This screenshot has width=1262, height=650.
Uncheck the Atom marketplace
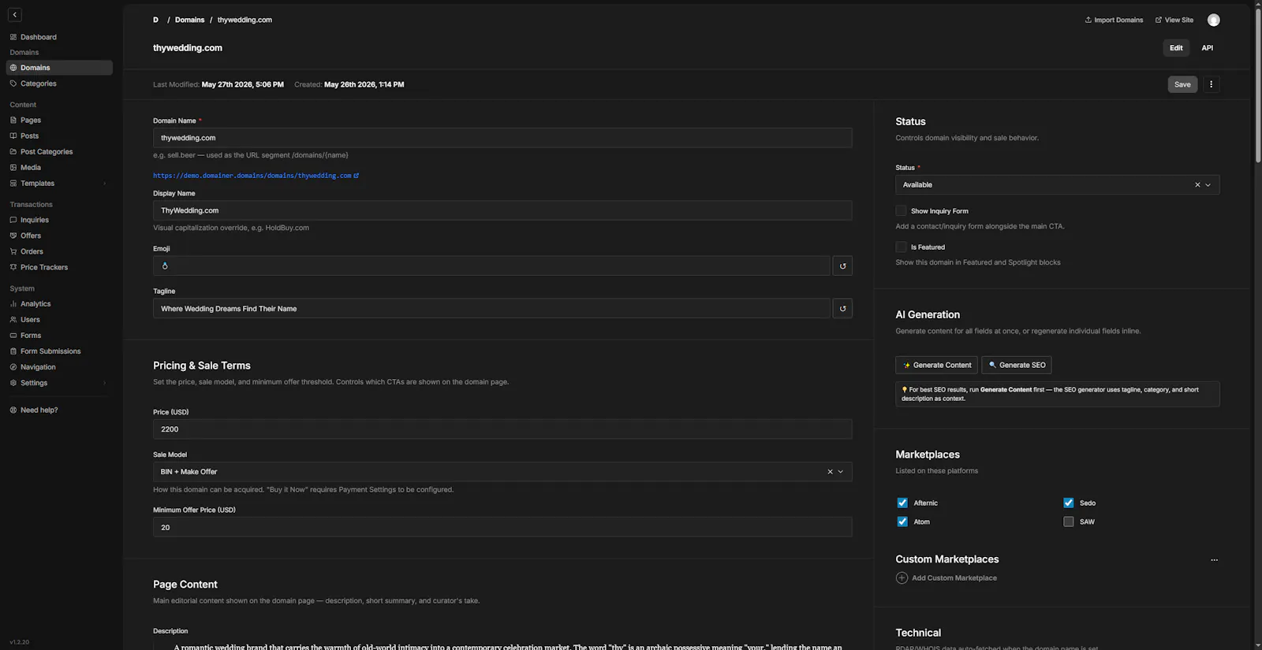point(902,522)
